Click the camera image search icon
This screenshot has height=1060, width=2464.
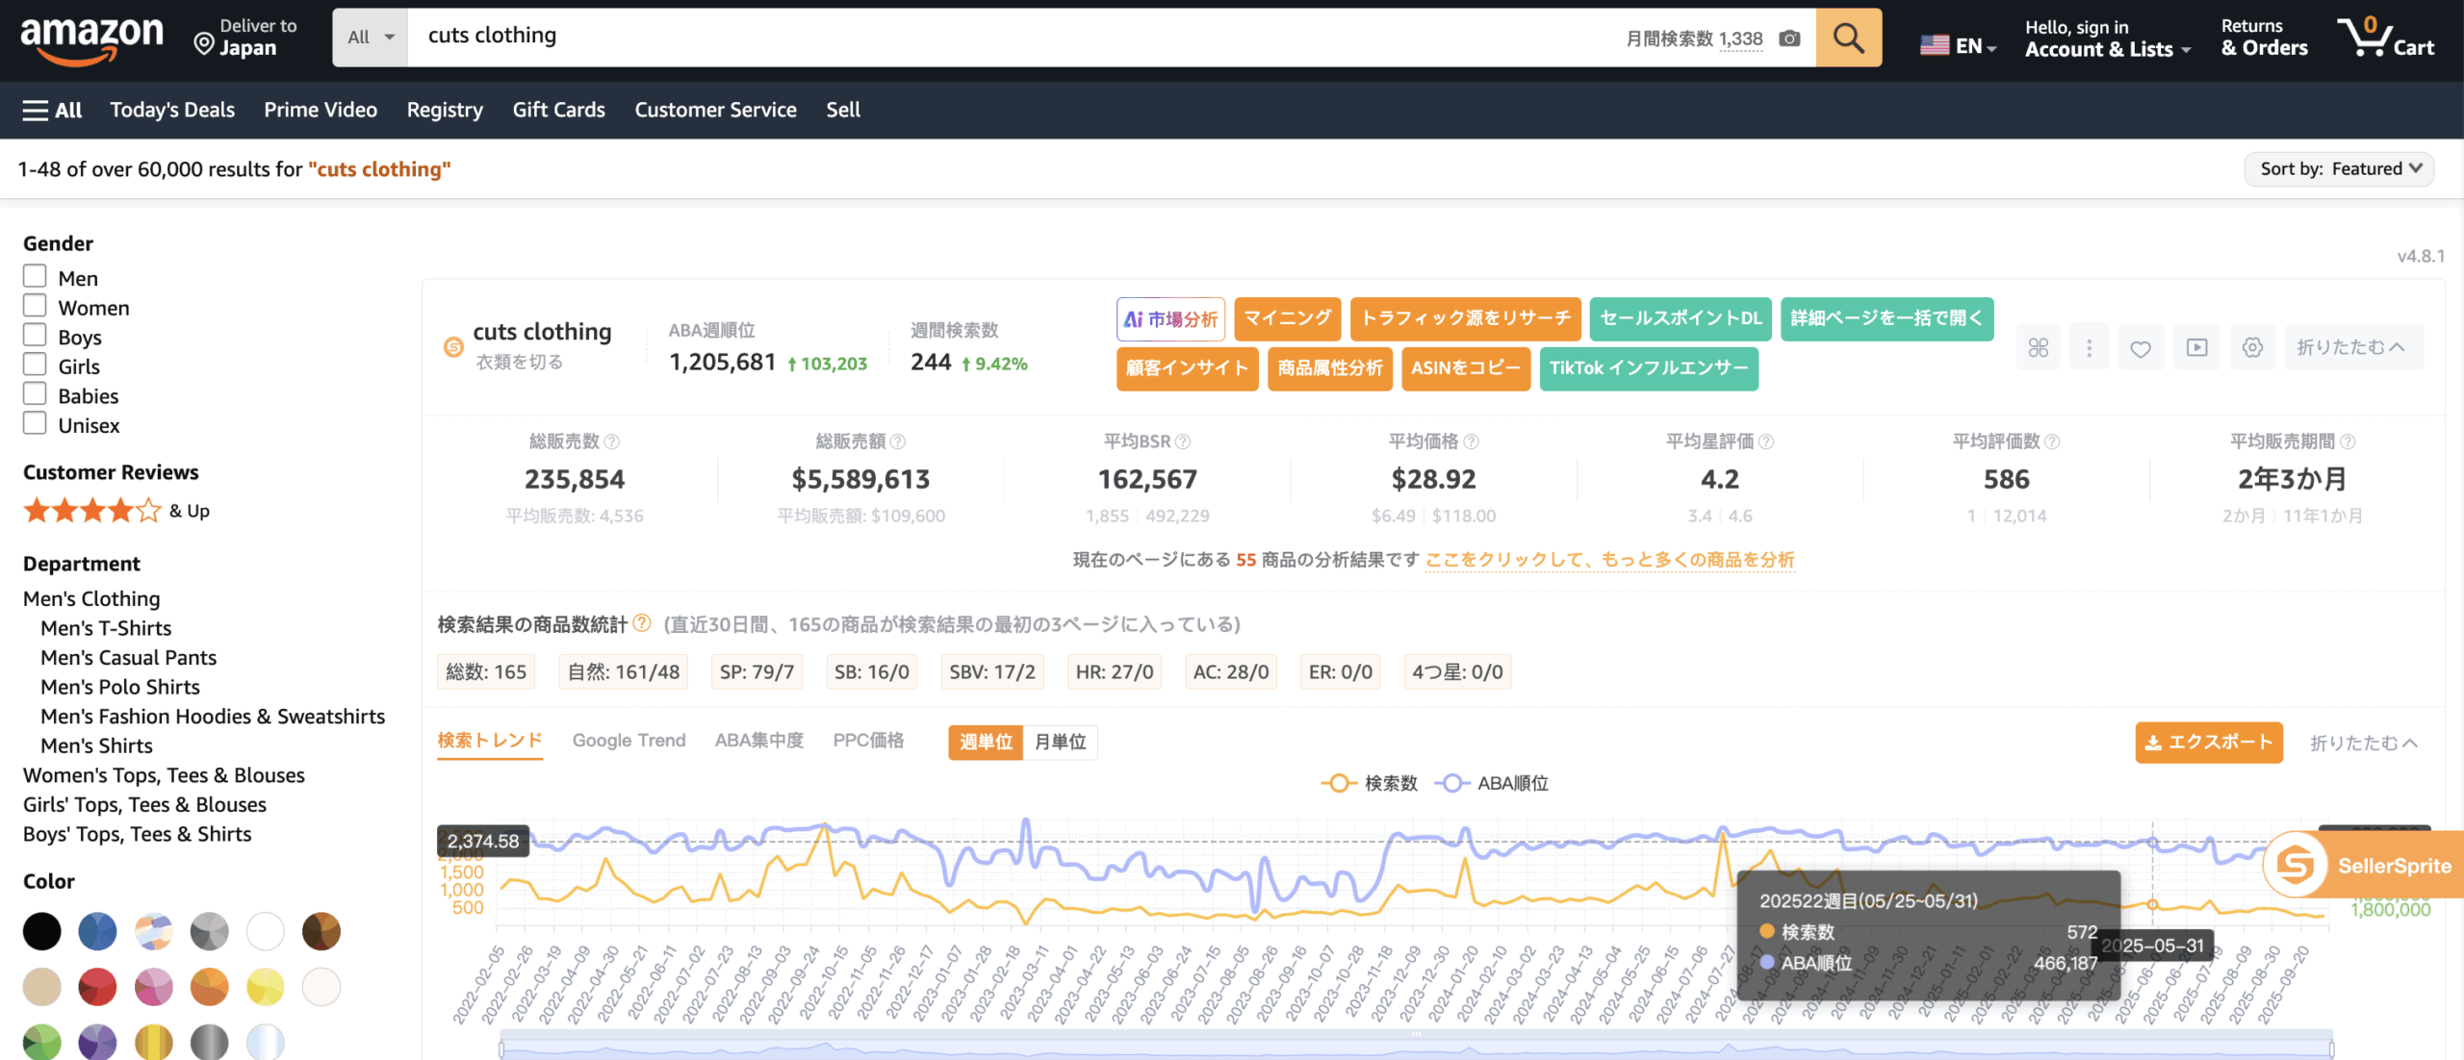(1789, 38)
